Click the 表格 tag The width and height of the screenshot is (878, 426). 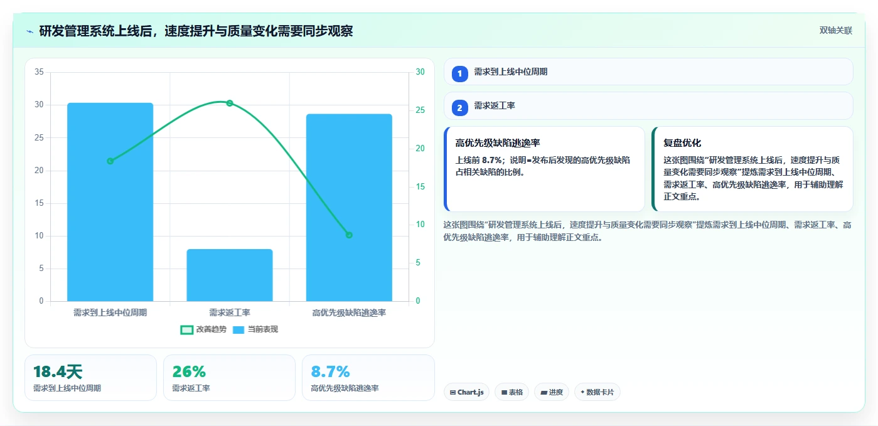[511, 392]
